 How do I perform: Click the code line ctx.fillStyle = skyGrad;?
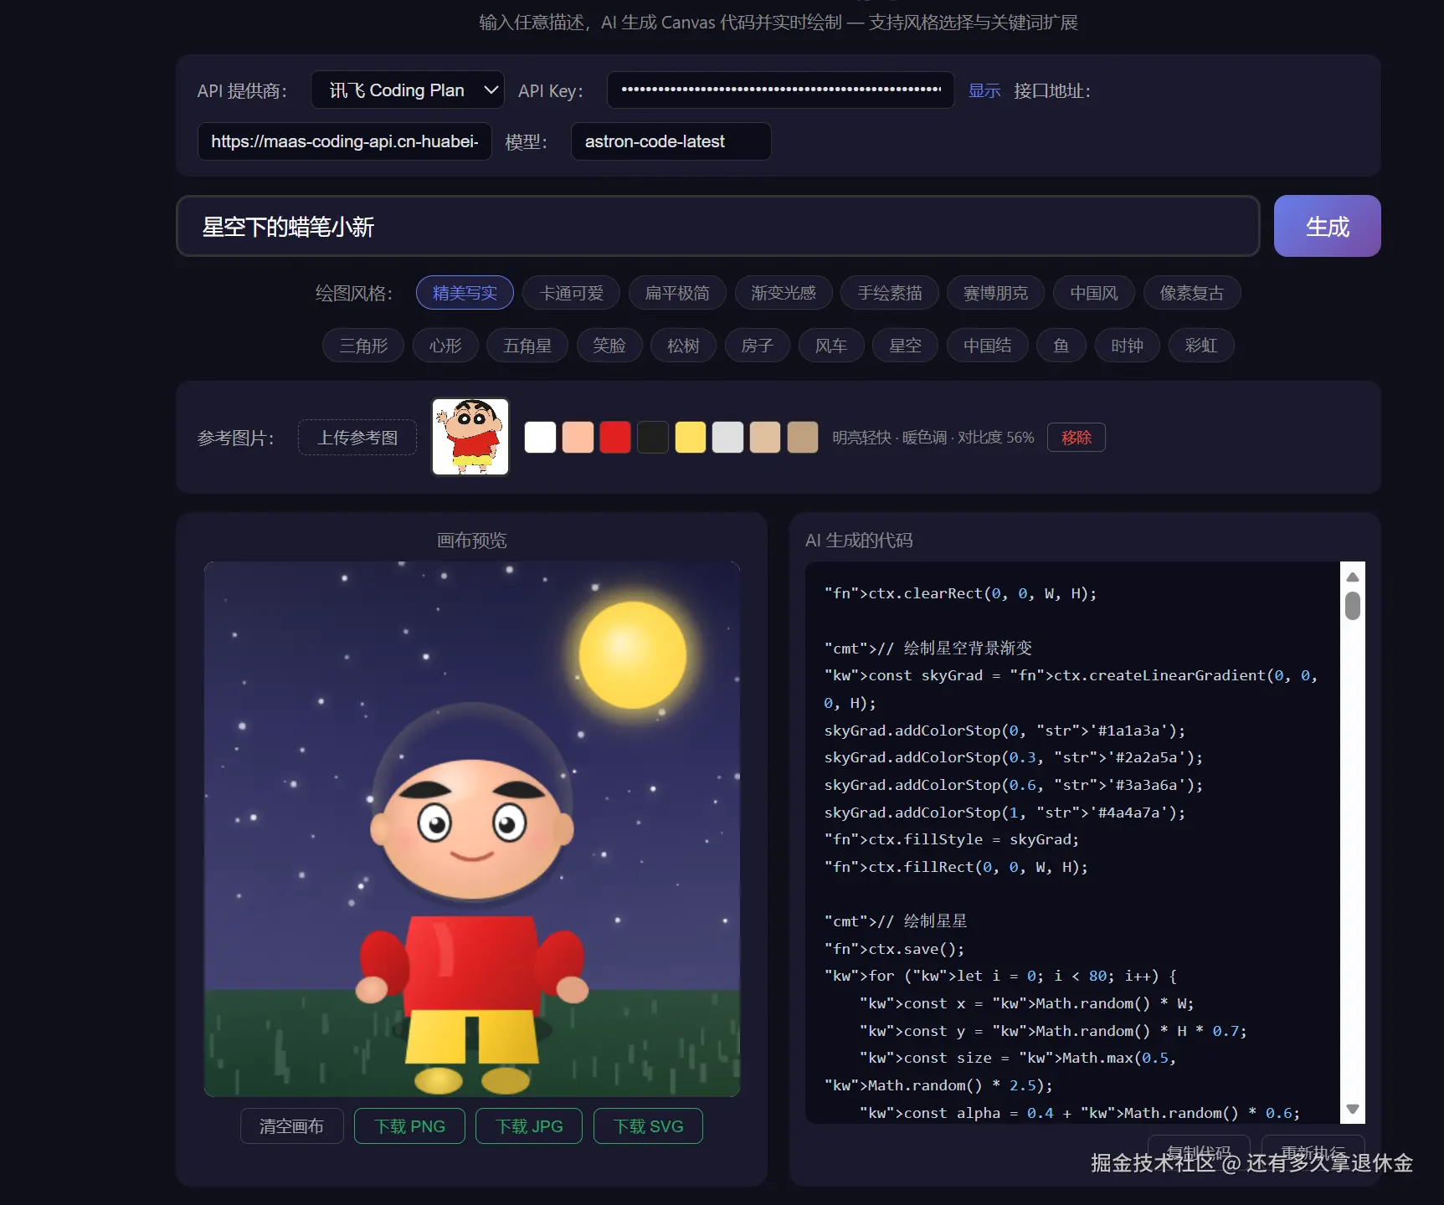tap(952, 839)
